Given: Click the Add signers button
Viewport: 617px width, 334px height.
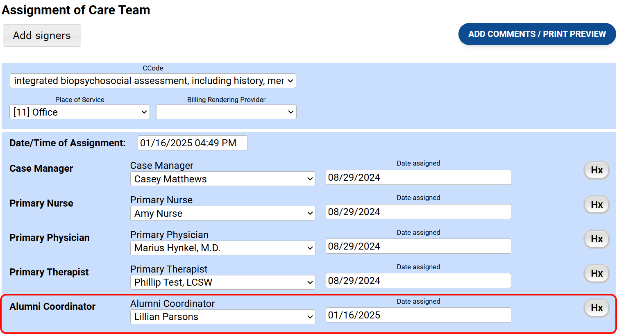Looking at the screenshot, I should pyautogui.click(x=42, y=36).
